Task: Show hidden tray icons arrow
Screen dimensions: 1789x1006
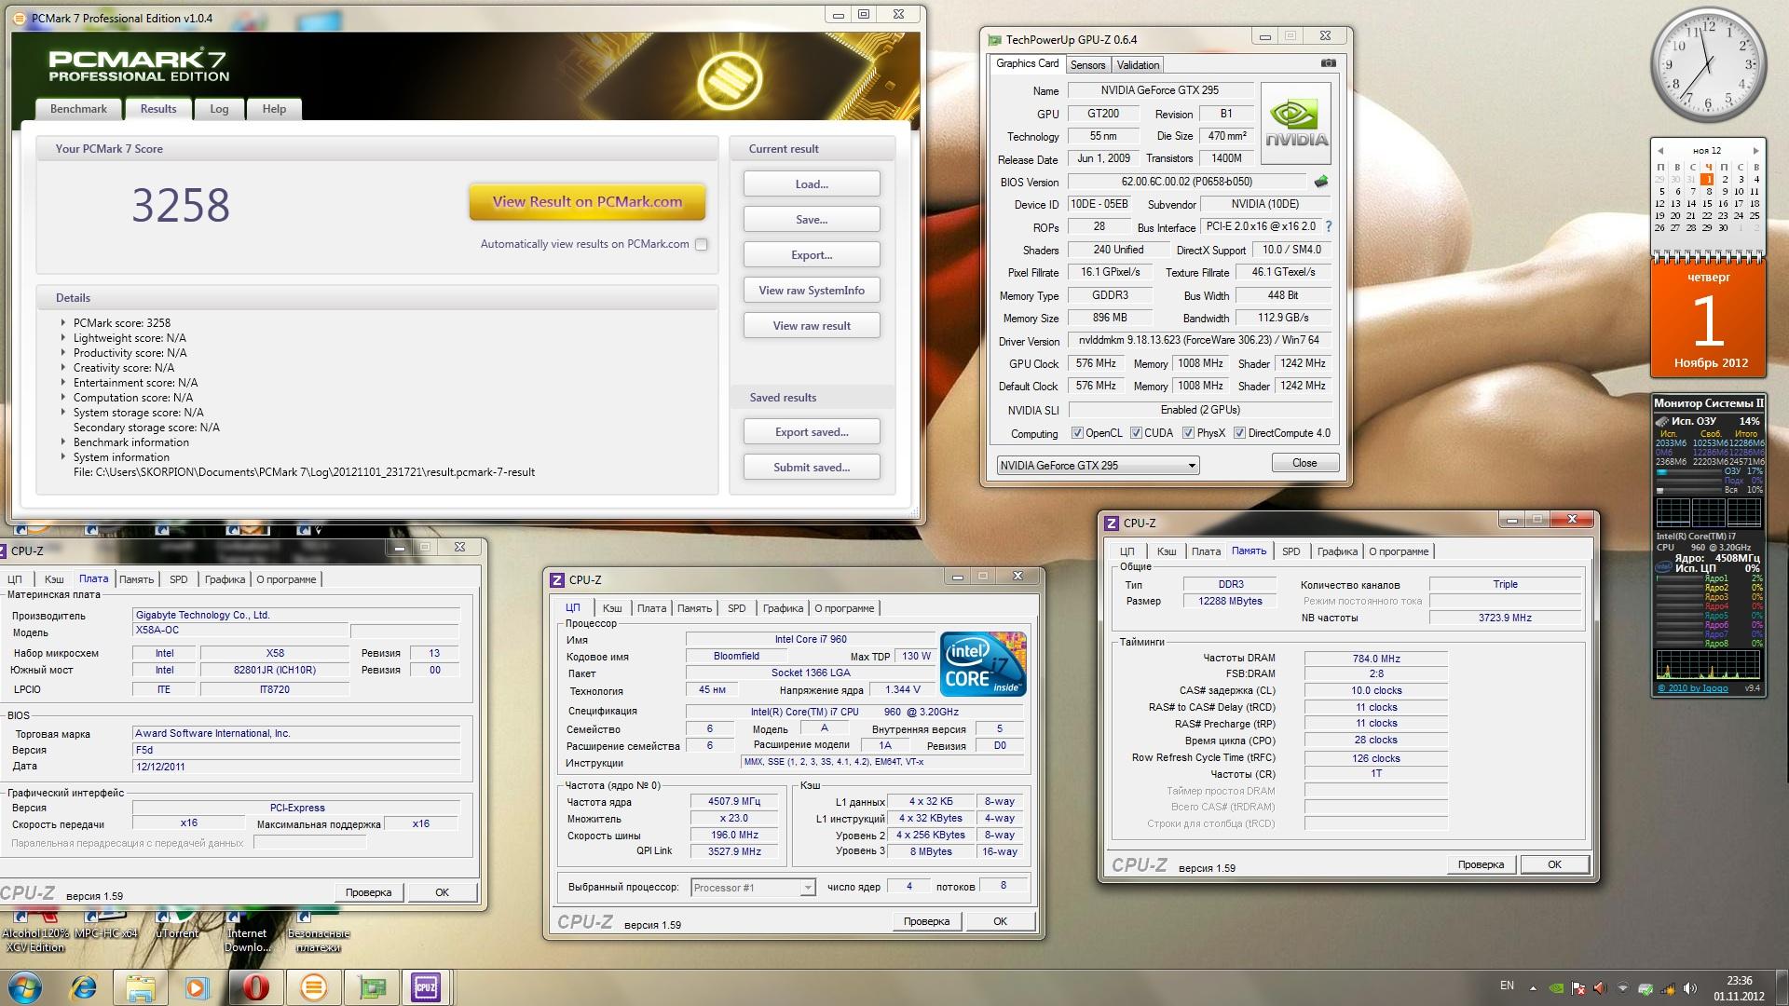Action: coord(1533,988)
